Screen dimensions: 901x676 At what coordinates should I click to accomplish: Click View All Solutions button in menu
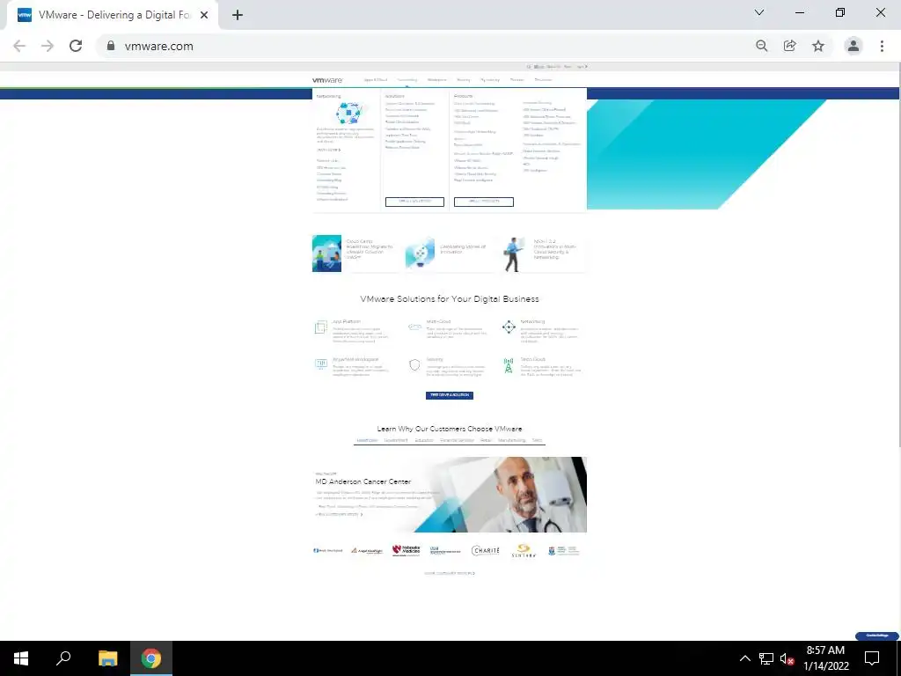415,202
